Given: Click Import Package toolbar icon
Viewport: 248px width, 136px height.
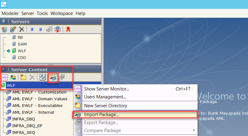Looking at the screenshot, I should tap(53, 77).
